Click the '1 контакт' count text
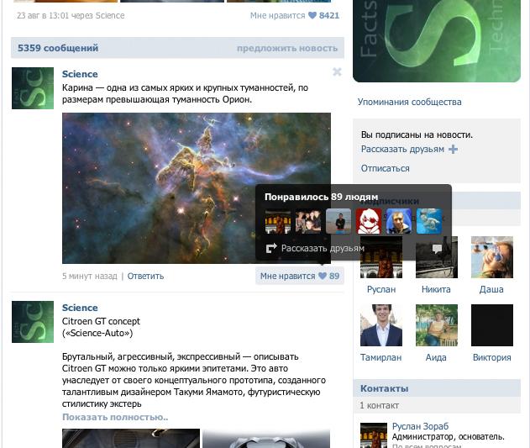530x448 pixels. click(380, 405)
